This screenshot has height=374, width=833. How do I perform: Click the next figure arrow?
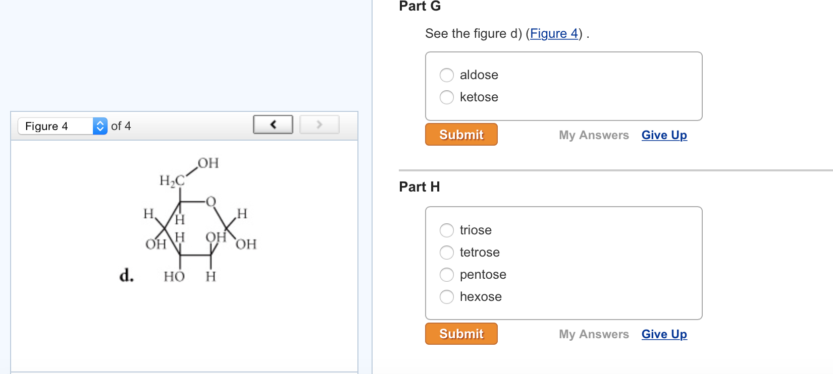pyautogui.click(x=319, y=124)
